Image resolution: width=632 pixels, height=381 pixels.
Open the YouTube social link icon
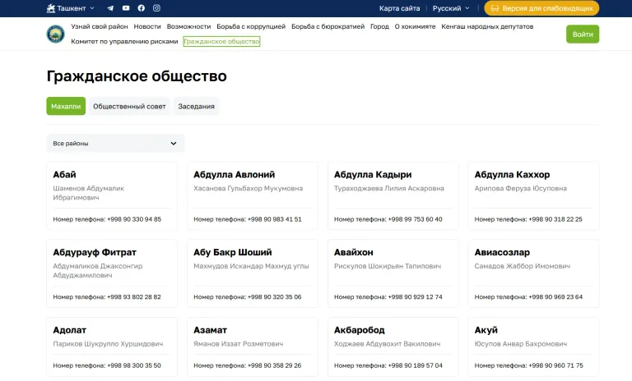[126, 8]
